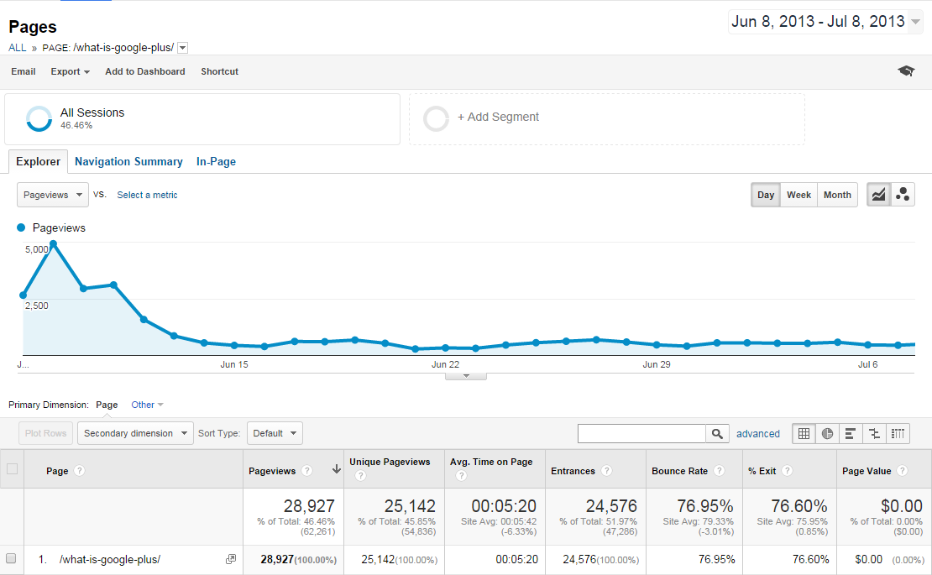
Task: Sort by Pageviews descending arrow
Action: tap(337, 469)
